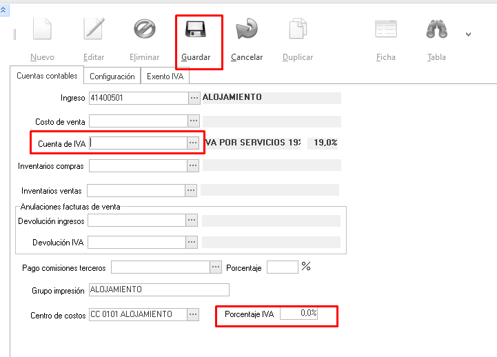The image size is (497, 357).
Task: Click the Grupo impresión text field
Action: (159, 289)
